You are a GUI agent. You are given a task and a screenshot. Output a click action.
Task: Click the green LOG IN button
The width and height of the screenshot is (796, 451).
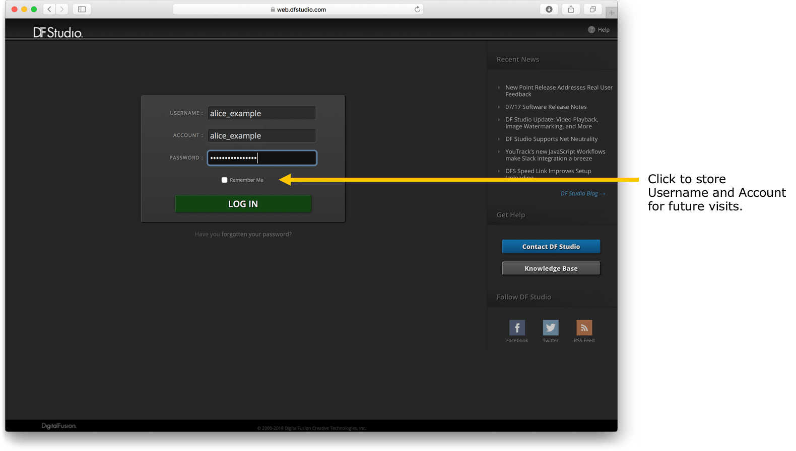243,204
